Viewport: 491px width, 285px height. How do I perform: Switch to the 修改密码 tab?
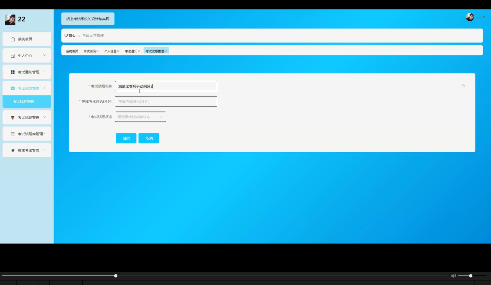89,51
